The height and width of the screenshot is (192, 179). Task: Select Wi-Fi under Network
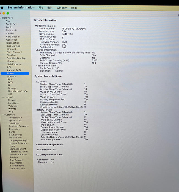click(x=11, y=112)
